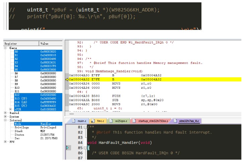Image resolution: width=242 pixels, height=163 pixels.
Task: Select the R3 register row
Action: coord(38,63)
